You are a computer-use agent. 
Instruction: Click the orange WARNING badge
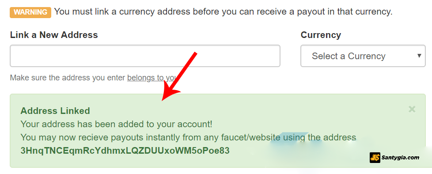click(x=30, y=12)
